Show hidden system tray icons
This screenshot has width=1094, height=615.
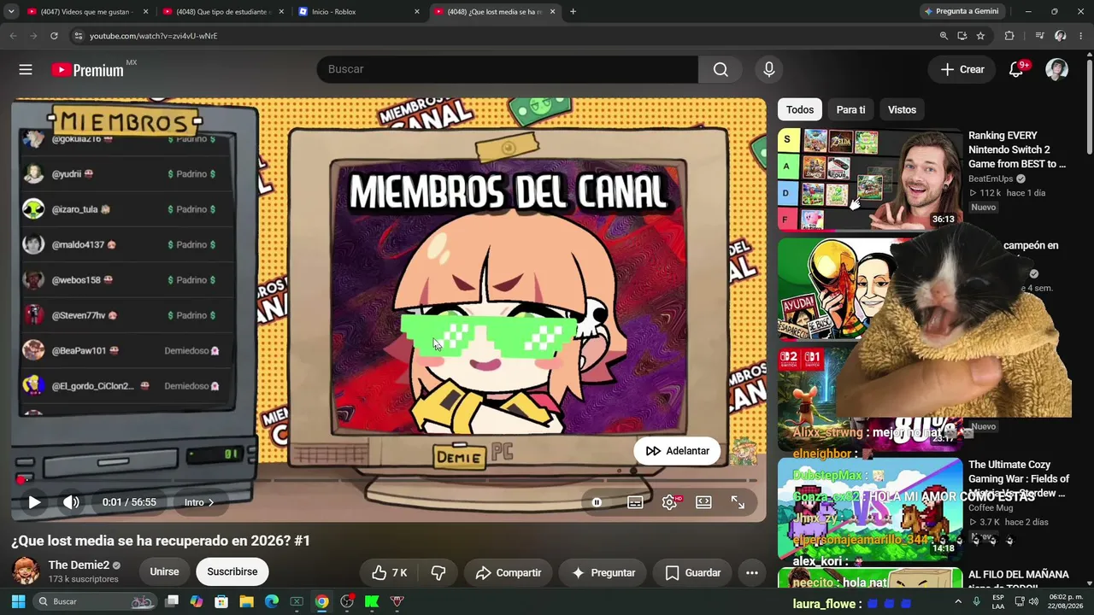[x=958, y=601]
